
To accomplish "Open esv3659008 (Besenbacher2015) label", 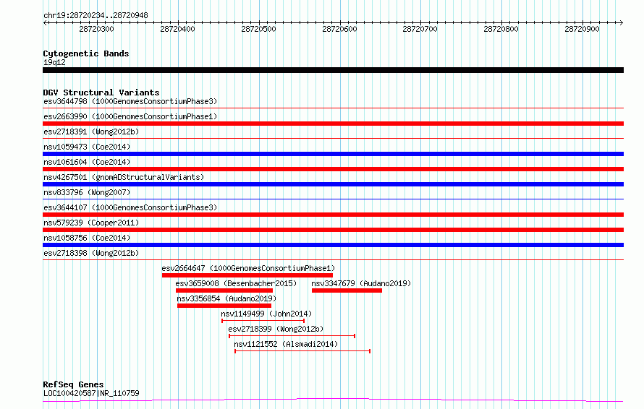I will pyautogui.click(x=236, y=283).
